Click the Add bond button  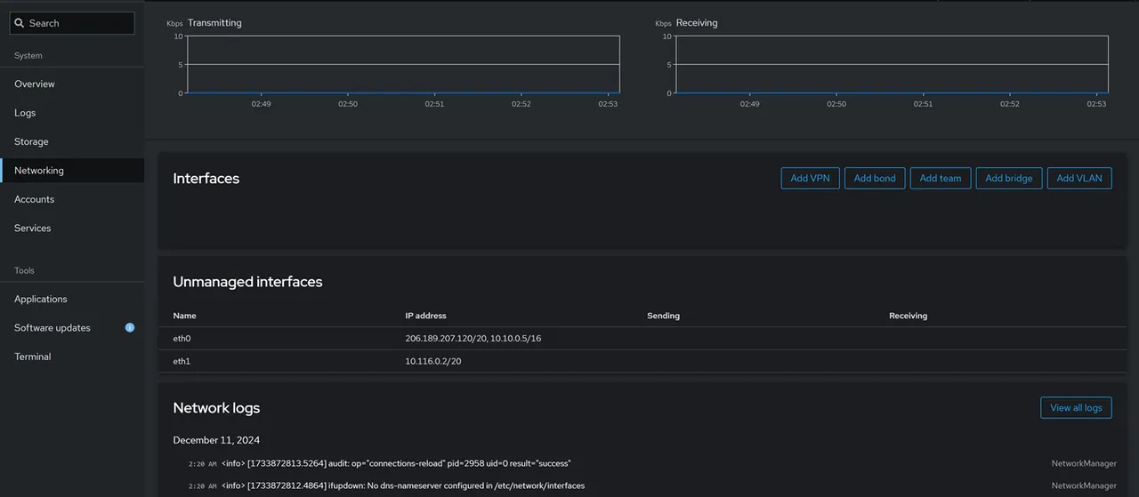click(875, 178)
